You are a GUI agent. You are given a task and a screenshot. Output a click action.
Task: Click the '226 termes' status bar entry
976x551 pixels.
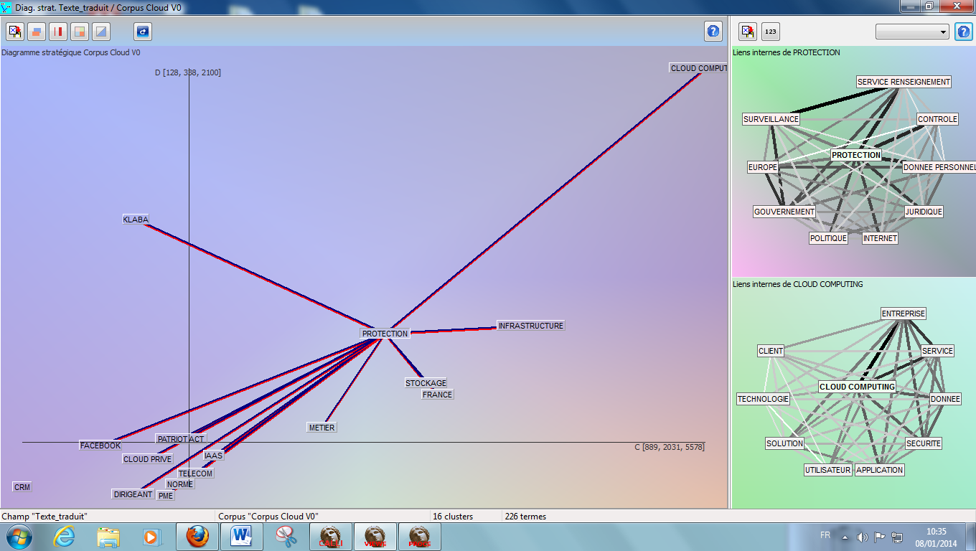pyautogui.click(x=525, y=517)
